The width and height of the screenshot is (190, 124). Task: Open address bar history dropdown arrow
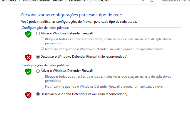[x=143, y=1]
